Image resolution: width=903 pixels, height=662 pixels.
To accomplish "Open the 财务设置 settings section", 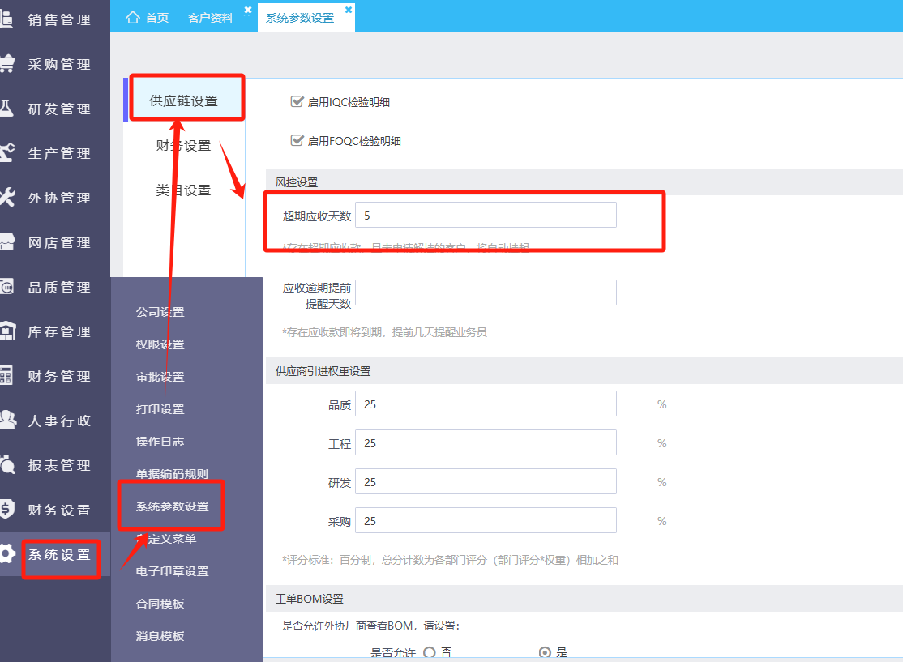I will [184, 146].
